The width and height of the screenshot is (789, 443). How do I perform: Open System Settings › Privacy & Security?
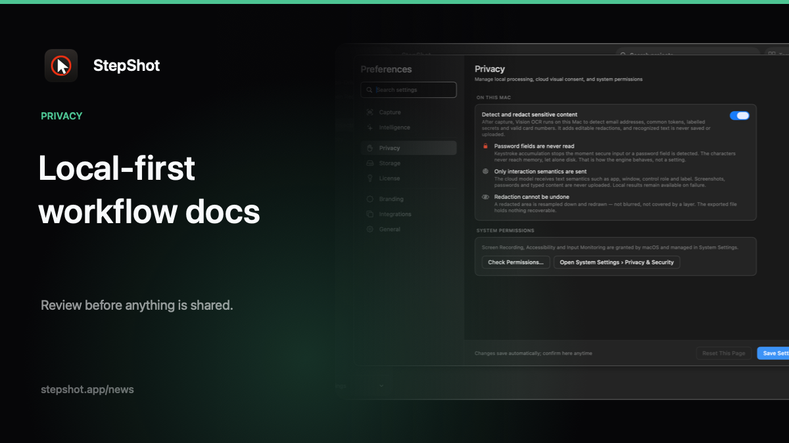point(617,262)
